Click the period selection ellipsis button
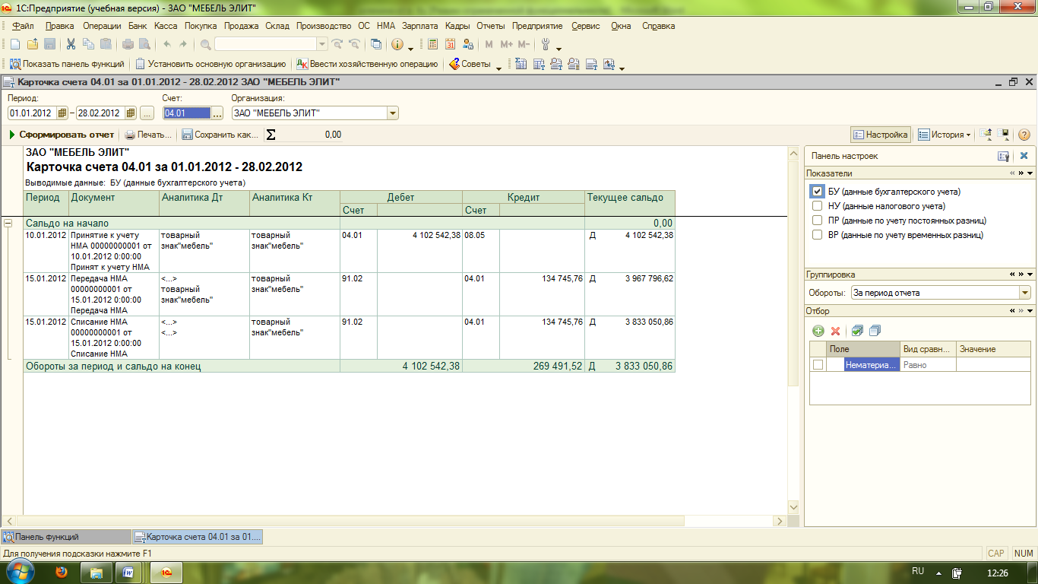1038x584 pixels. click(x=147, y=113)
